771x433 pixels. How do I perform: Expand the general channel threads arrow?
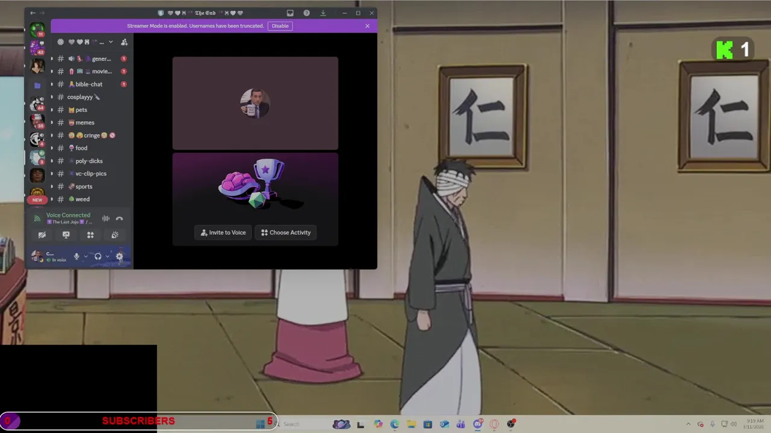pyautogui.click(x=51, y=59)
